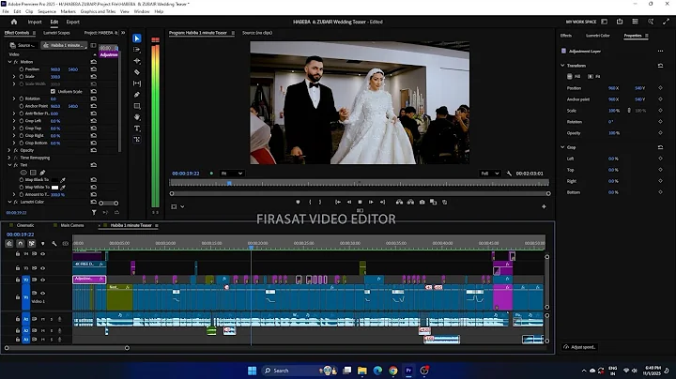Switch to Export workspace
Image resolution: width=676 pixels, height=379 pixels.
tap(73, 22)
